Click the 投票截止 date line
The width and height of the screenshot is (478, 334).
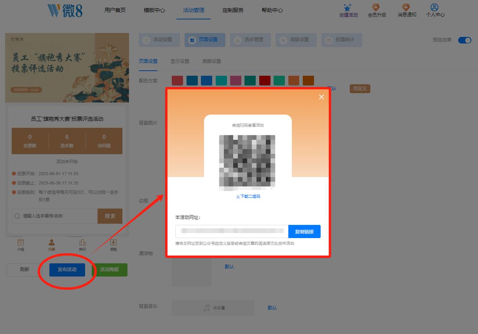pyautogui.click(x=45, y=183)
